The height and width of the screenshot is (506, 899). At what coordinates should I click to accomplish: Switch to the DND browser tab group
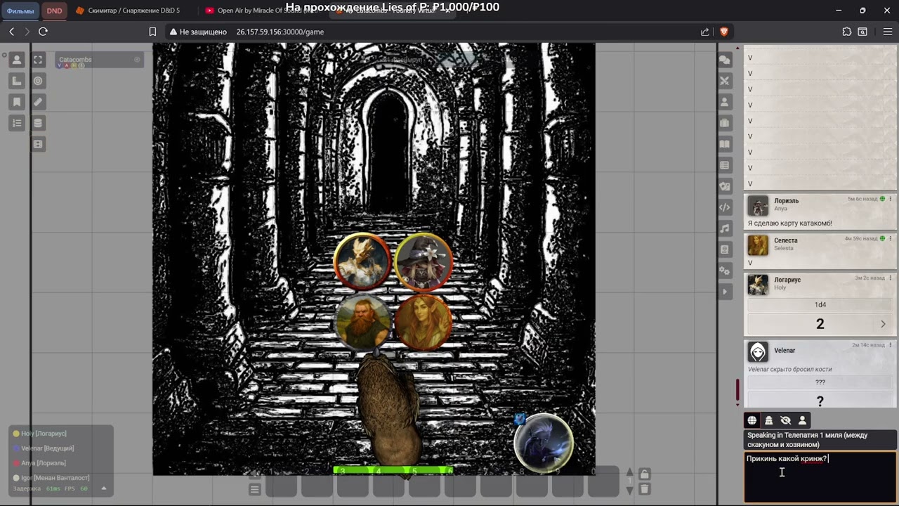(54, 11)
